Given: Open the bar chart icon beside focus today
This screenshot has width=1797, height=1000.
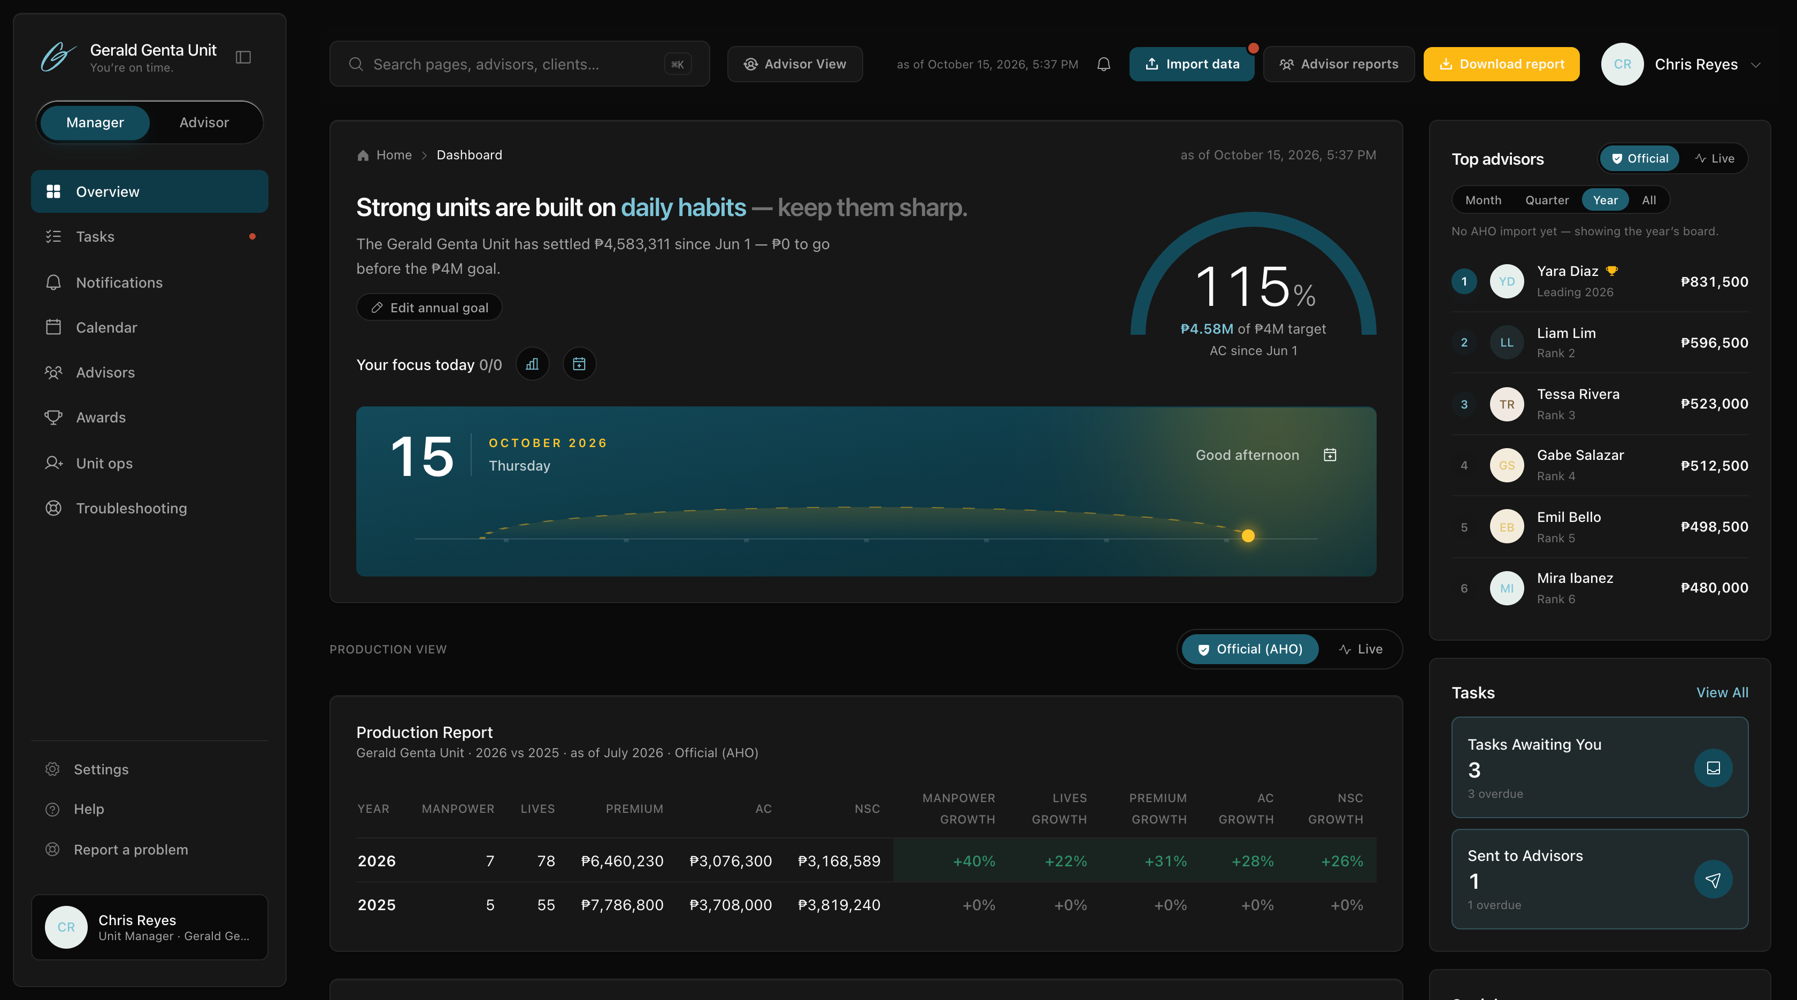Looking at the screenshot, I should [x=532, y=364].
